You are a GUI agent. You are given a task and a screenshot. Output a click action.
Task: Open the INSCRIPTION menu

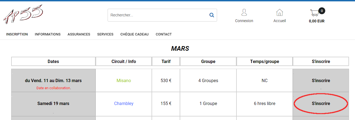17,34
